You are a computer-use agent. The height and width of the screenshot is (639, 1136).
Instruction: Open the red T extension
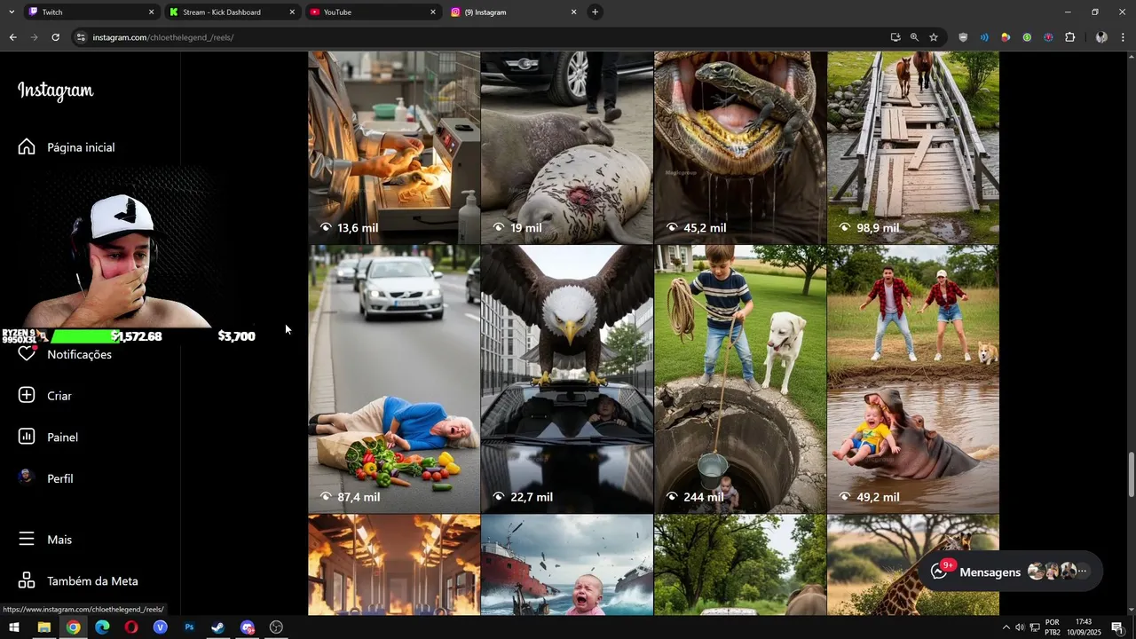point(1048,37)
